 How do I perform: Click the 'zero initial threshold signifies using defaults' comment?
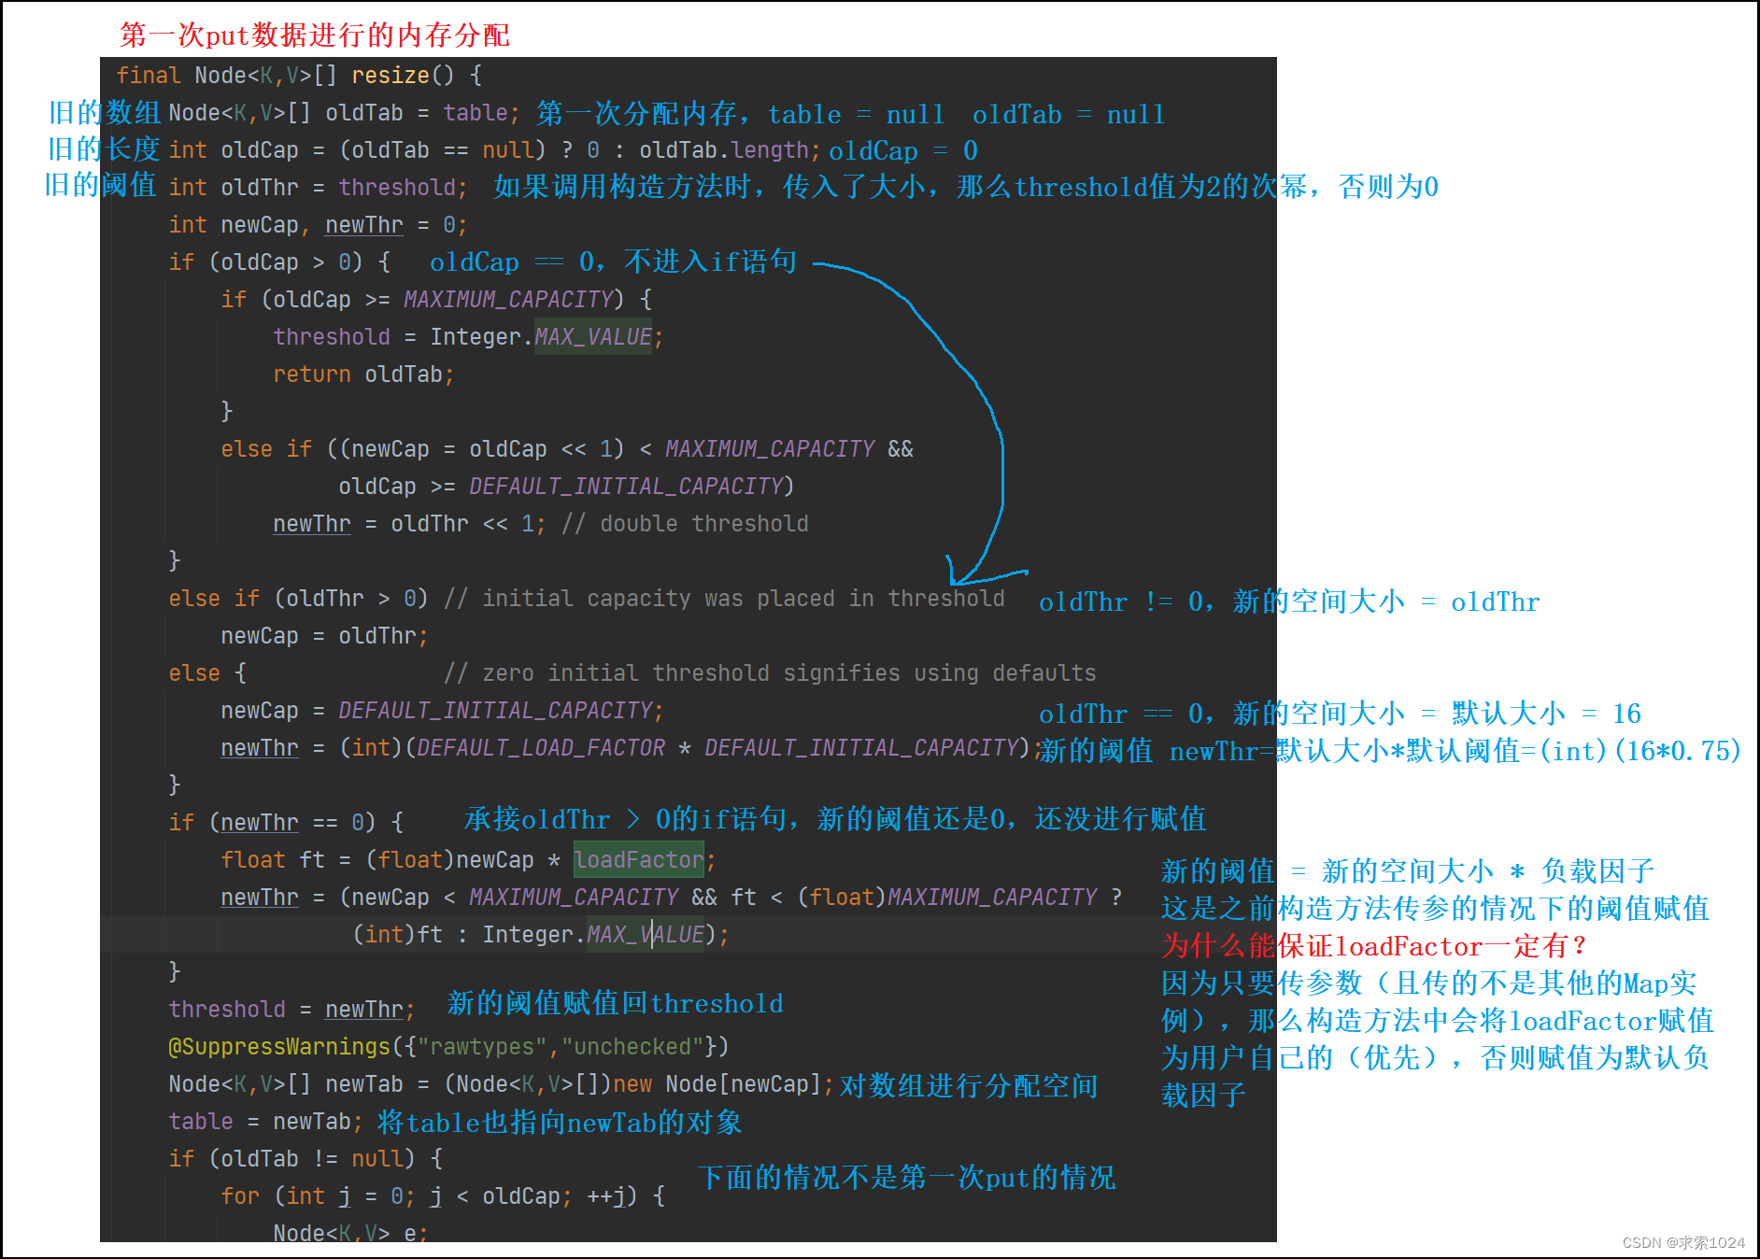point(770,673)
